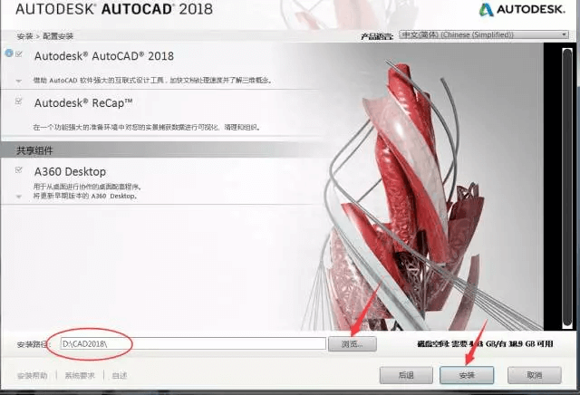Open the 自述 readme link

click(x=120, y=376)
